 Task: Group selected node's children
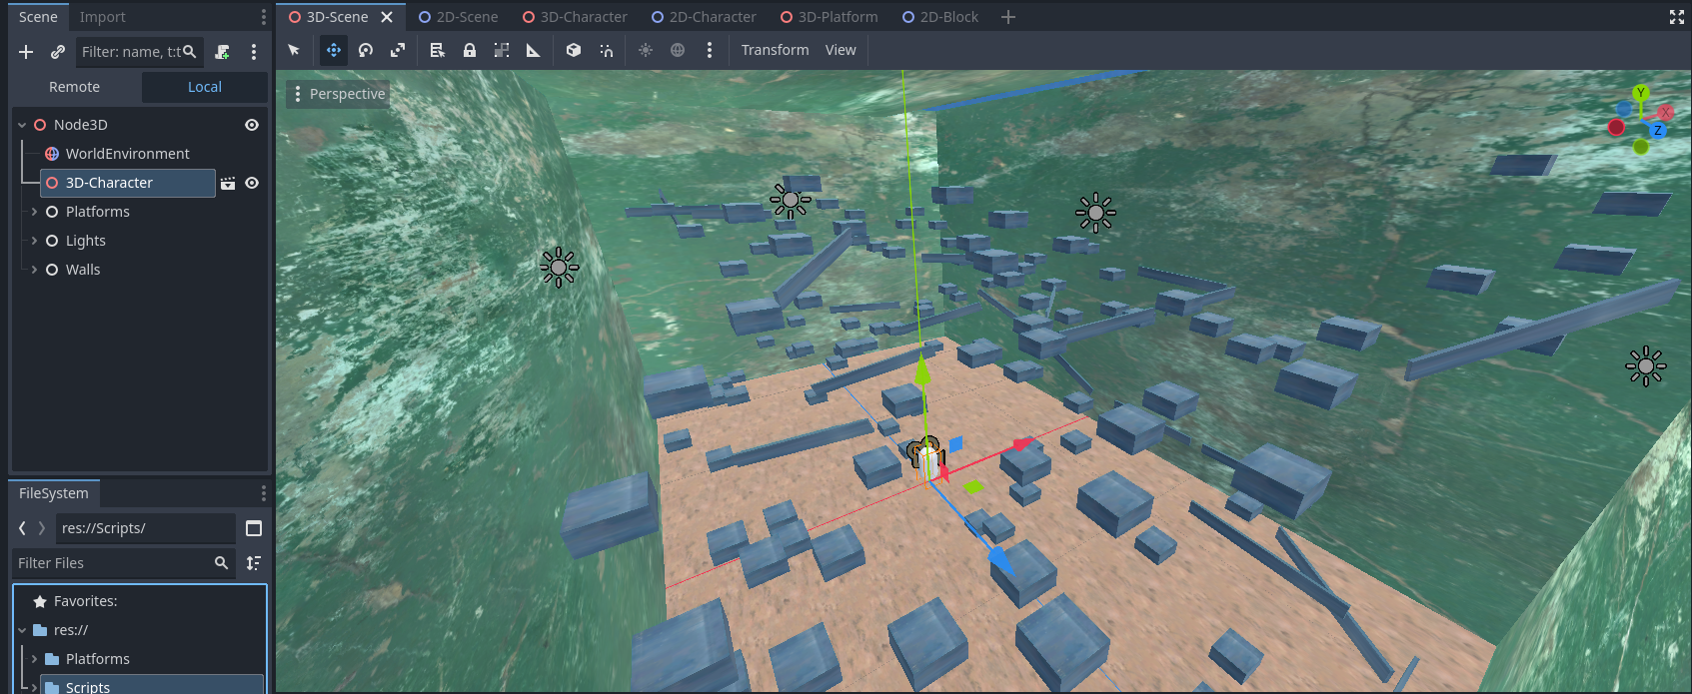502,50
